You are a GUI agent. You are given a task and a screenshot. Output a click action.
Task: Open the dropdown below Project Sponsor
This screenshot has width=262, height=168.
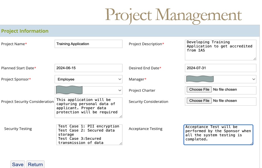click(88, 90)
